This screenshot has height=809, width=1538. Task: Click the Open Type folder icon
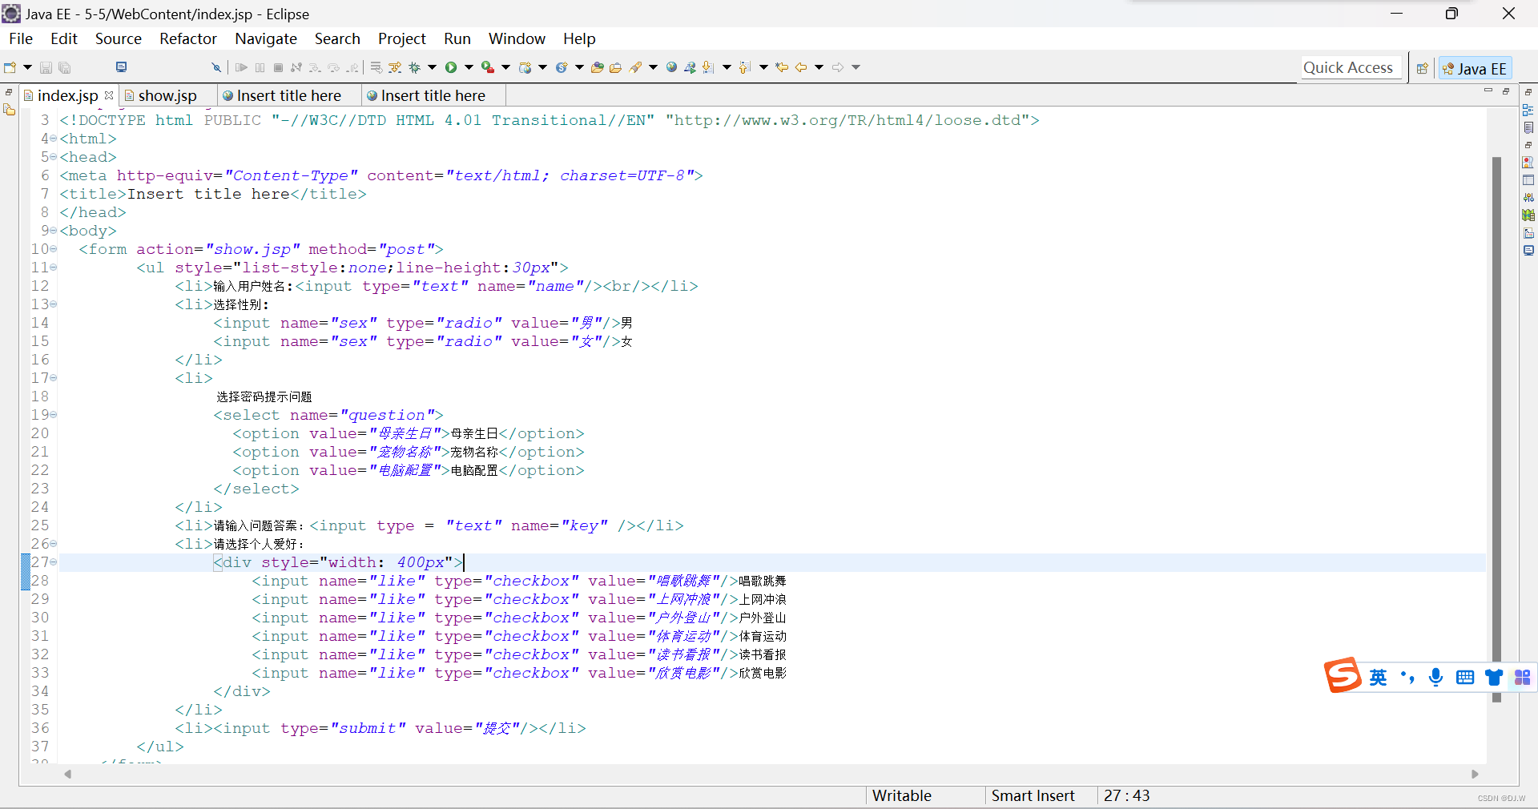click(x=597, y=67)
